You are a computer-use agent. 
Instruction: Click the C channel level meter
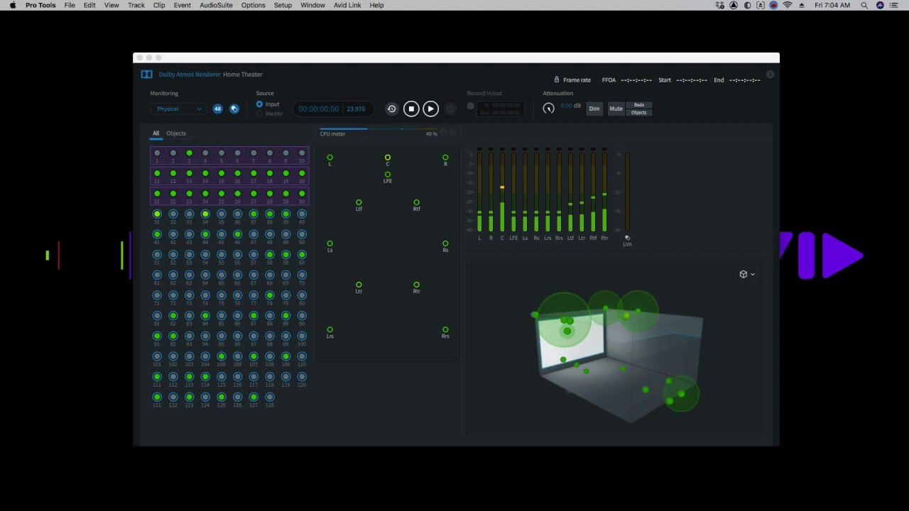502,192
